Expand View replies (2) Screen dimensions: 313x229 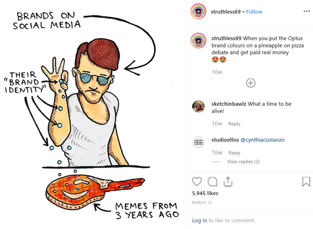point(243,162)
